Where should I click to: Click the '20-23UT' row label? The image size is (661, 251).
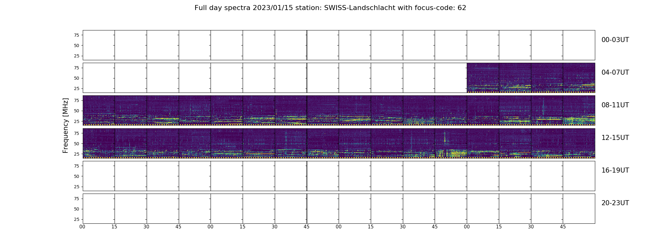click(615, 203)
